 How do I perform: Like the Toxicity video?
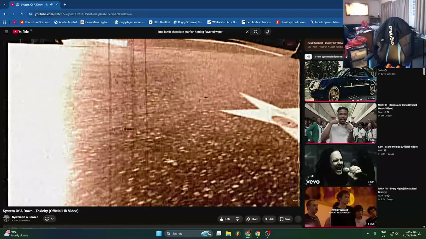(225, 219)
